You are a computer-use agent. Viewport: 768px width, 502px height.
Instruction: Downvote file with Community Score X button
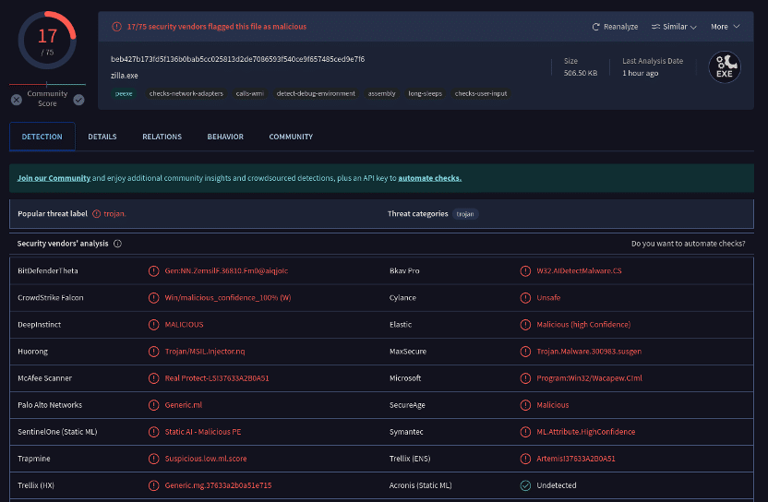(x=17, y=100)
